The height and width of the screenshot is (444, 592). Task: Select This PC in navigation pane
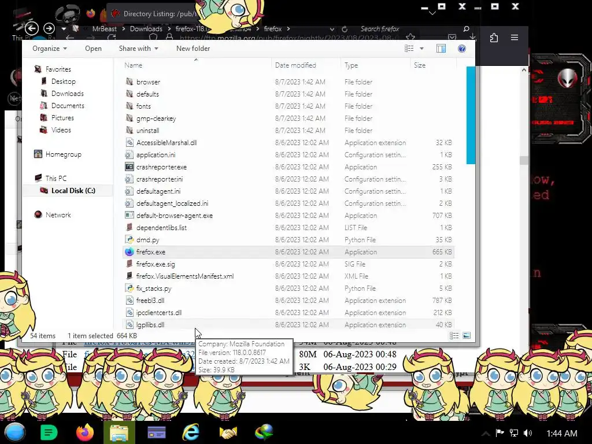point(55,178)
